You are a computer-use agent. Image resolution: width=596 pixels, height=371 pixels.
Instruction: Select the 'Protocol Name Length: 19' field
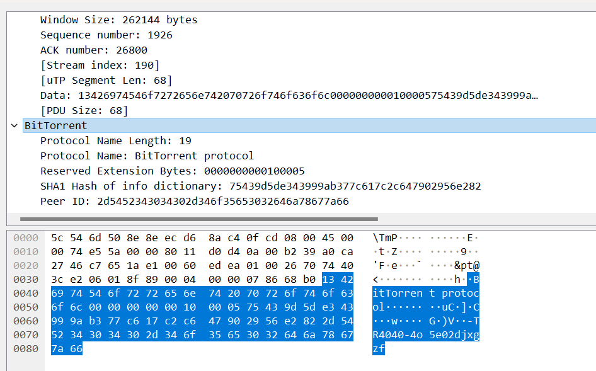tap(116, 141)
